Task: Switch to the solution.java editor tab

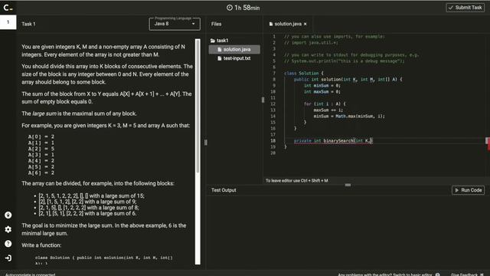Action: tap(288, 24)
